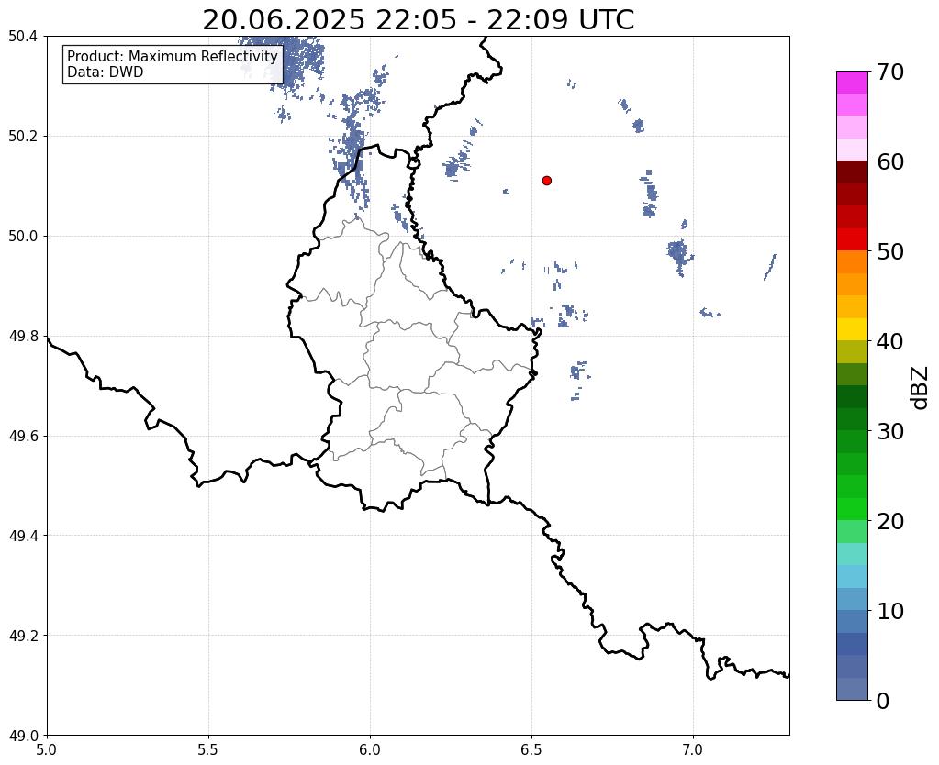This screenshot has height=765, width=939.
Task: Click the y-axis latitude label '50.0'
Action: click(x=23, y=237)
